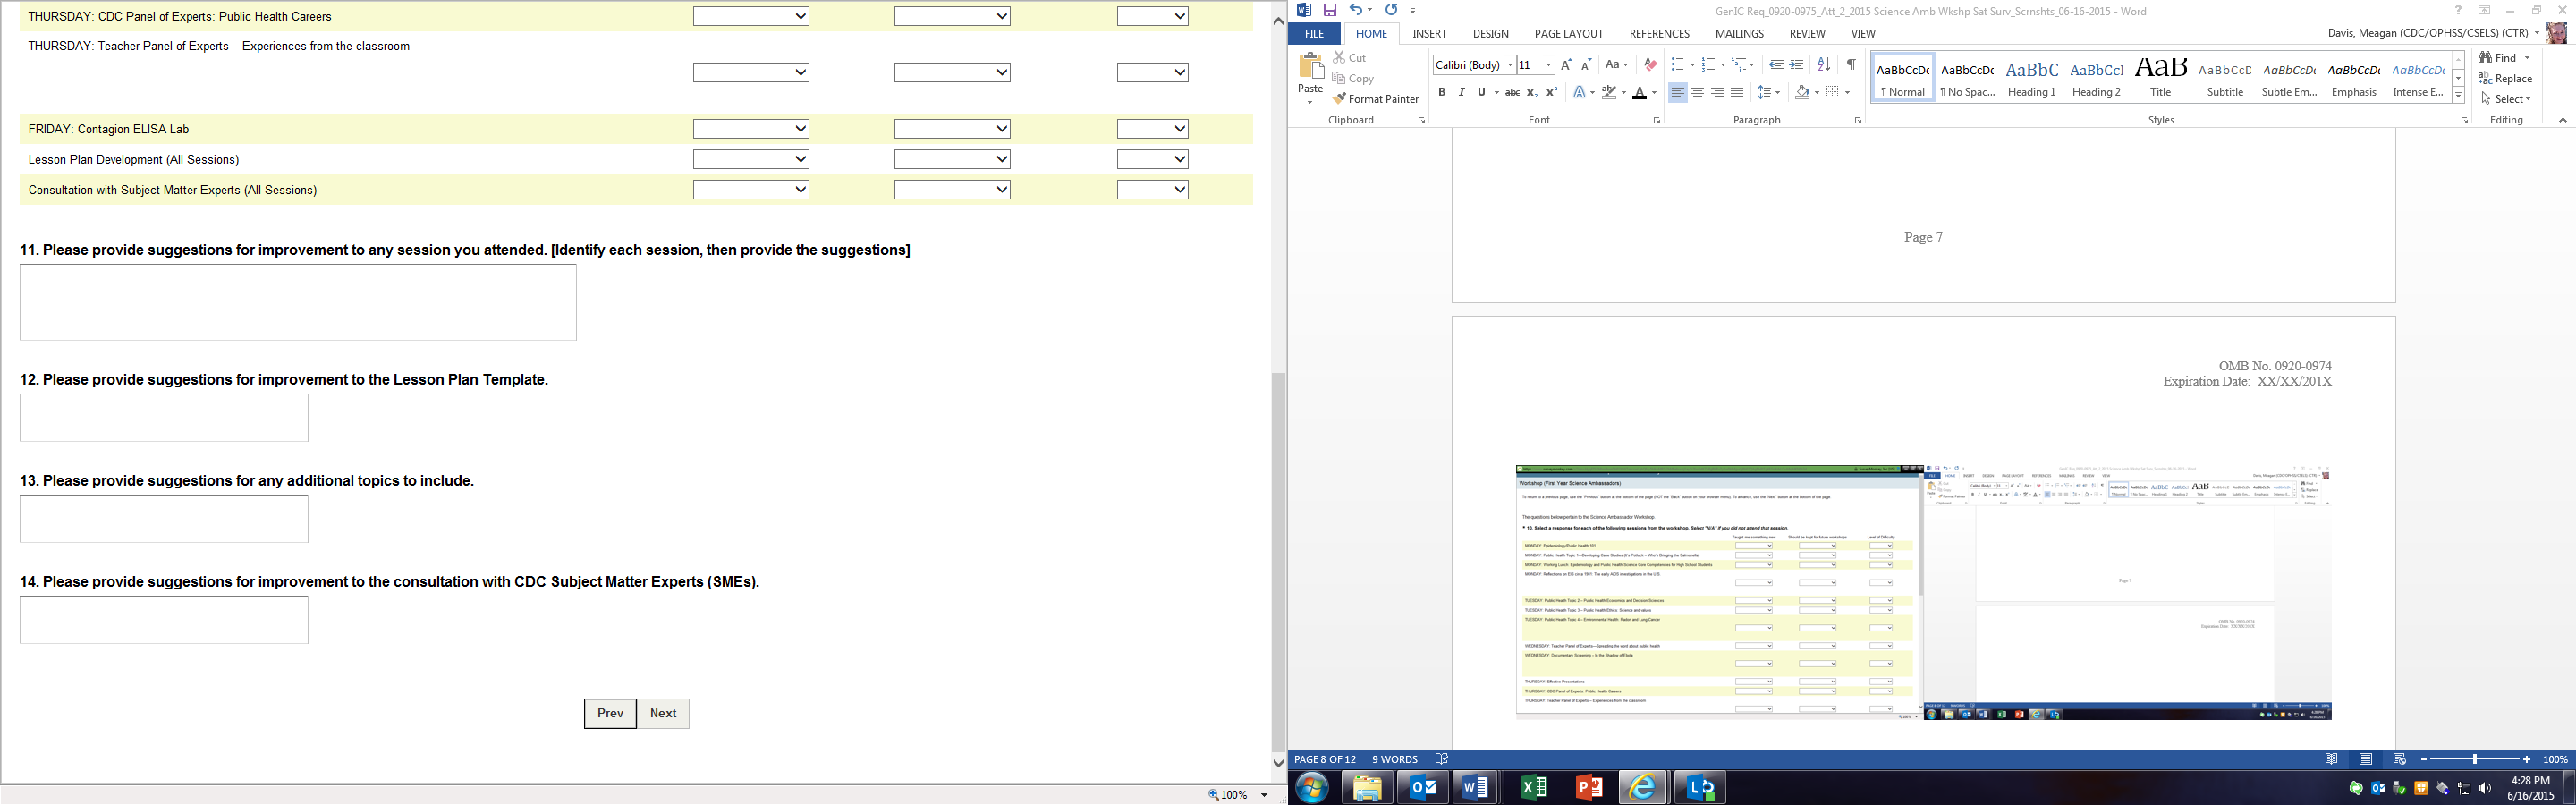Clear all formatting with eraser icon
This screenshot has width=2576, height=805.
1650,65
